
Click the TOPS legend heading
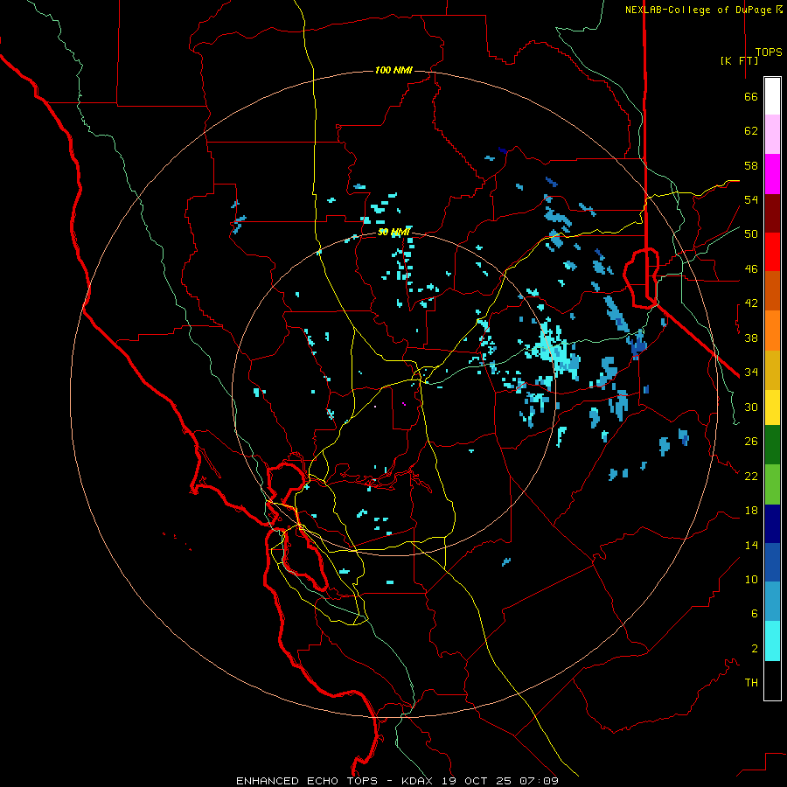pyautogui.click(x=769, y=52)
